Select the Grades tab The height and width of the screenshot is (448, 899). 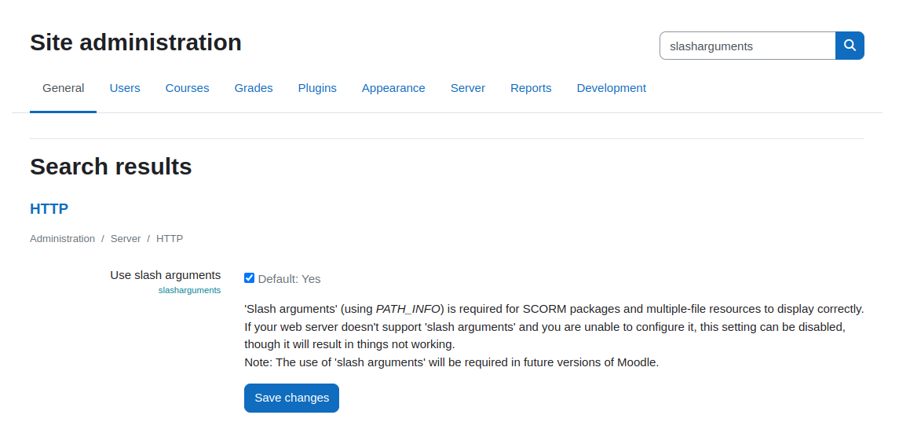click(254, 88)
